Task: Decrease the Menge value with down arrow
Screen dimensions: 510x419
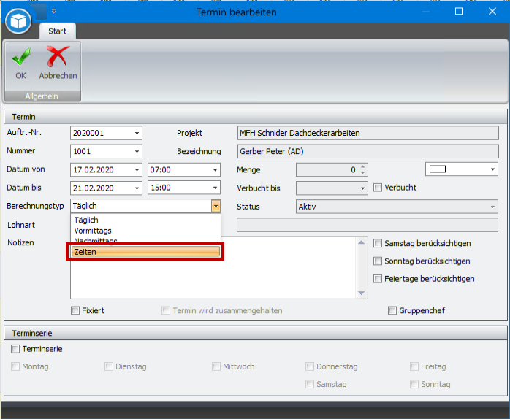Action: coord(363,172)
